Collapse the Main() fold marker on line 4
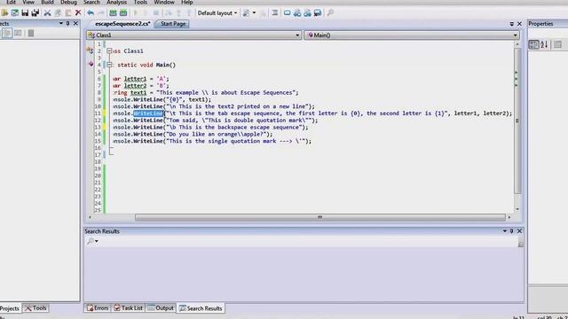The width and height of the screenshot is (568, 319). (109, 65)
